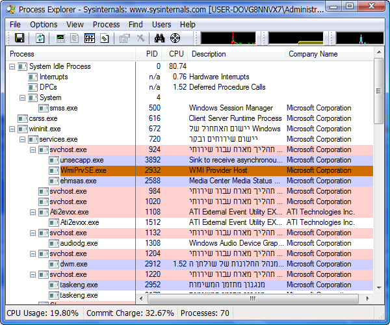Image resolution: width=390 pixels, height=325 pixels.
Task: Open the Process menu
Action: (x=106, y=25)
